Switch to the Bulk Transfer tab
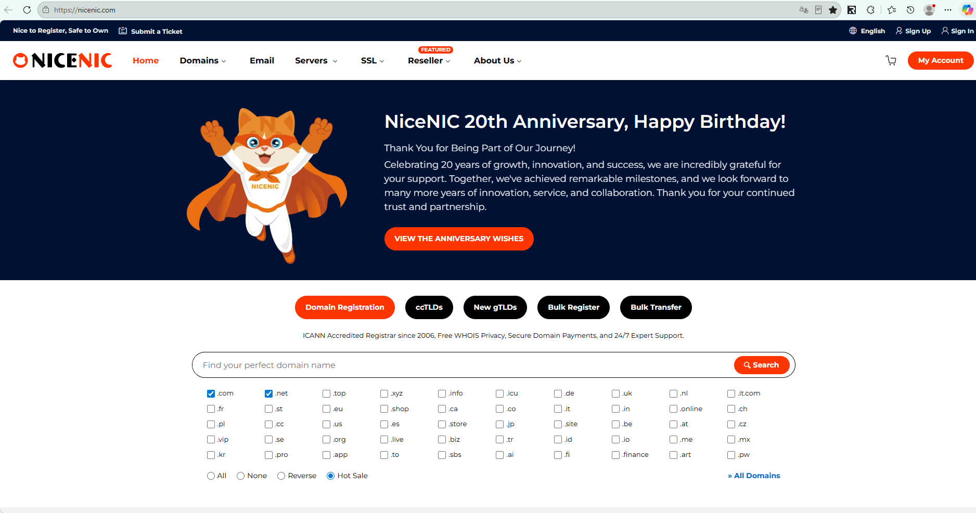The image size is (976, 513). 656,307
